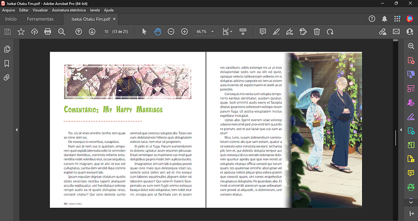Open the text search magnifier

tap(62, 32)
